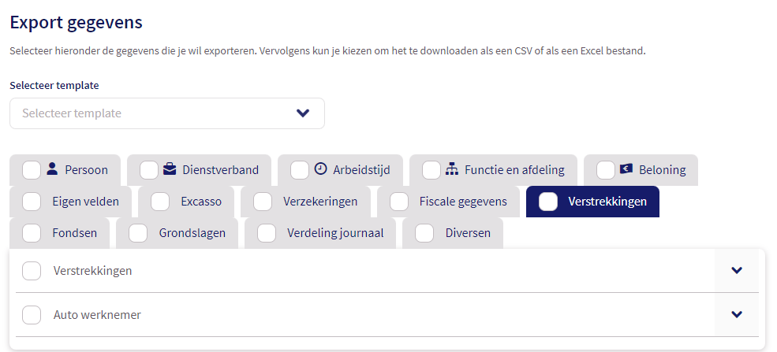Check the Auto werknemer checkbox
777x352 pixels.
tap(32, 315)
